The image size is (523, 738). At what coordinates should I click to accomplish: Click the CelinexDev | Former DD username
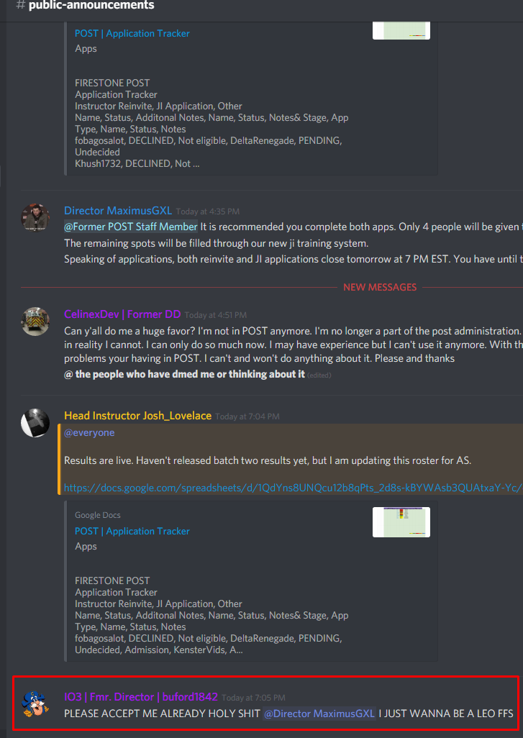(122, 314)
